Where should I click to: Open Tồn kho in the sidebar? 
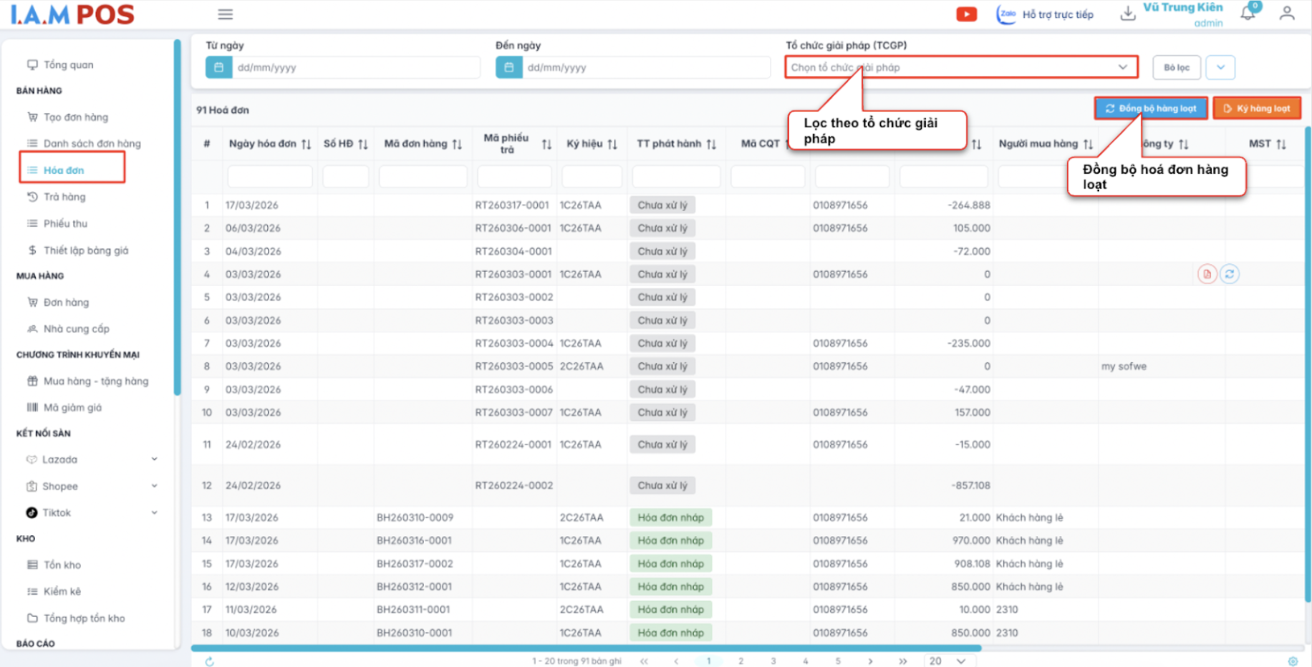click(x=62, y=565)
